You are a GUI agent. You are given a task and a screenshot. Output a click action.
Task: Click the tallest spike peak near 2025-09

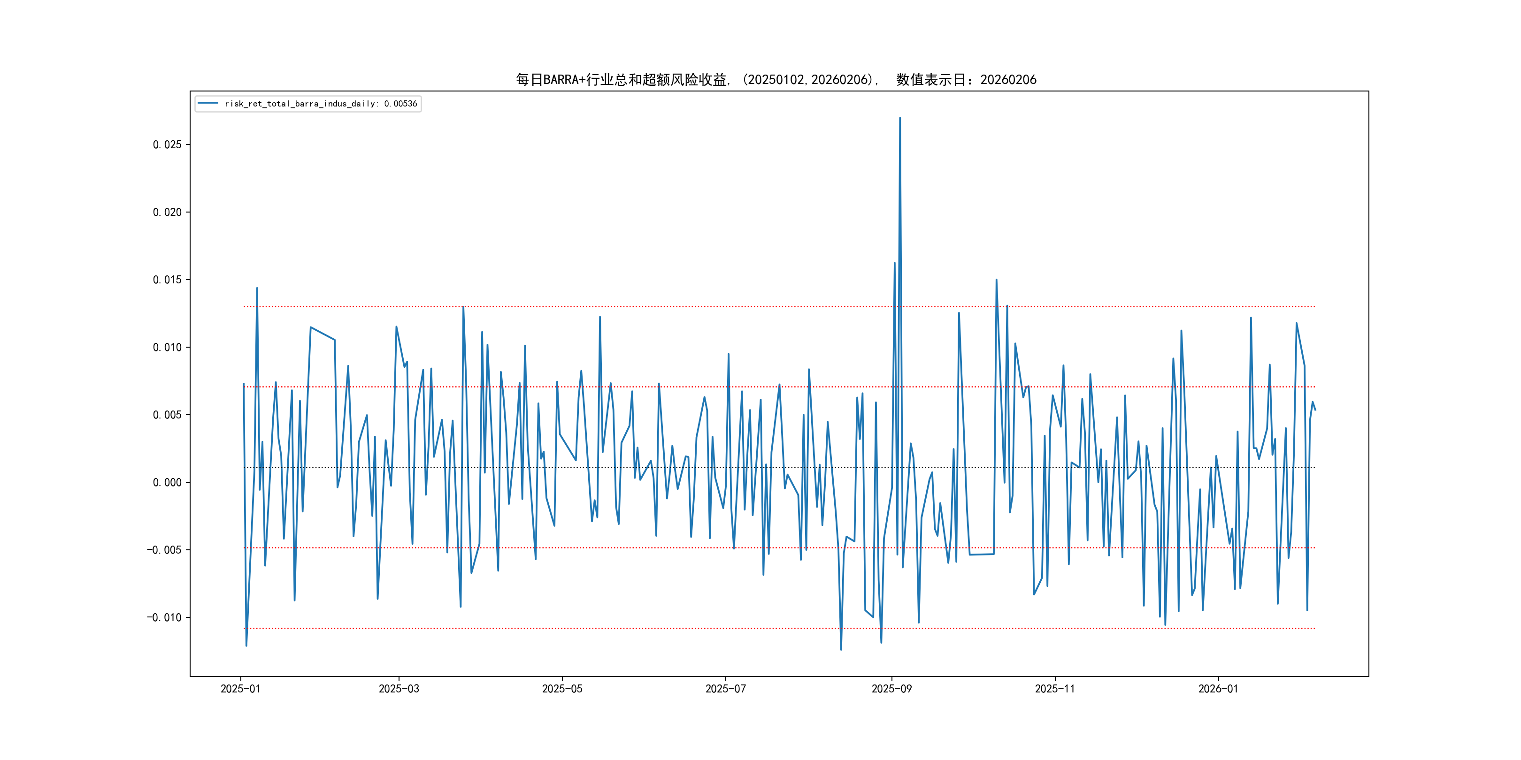coord(900,118)
